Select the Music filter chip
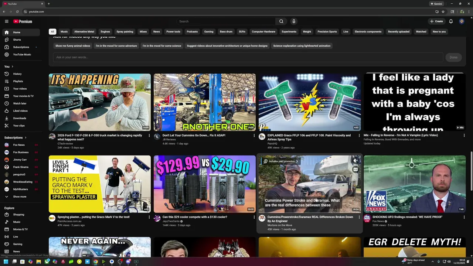 coord(64,32)
